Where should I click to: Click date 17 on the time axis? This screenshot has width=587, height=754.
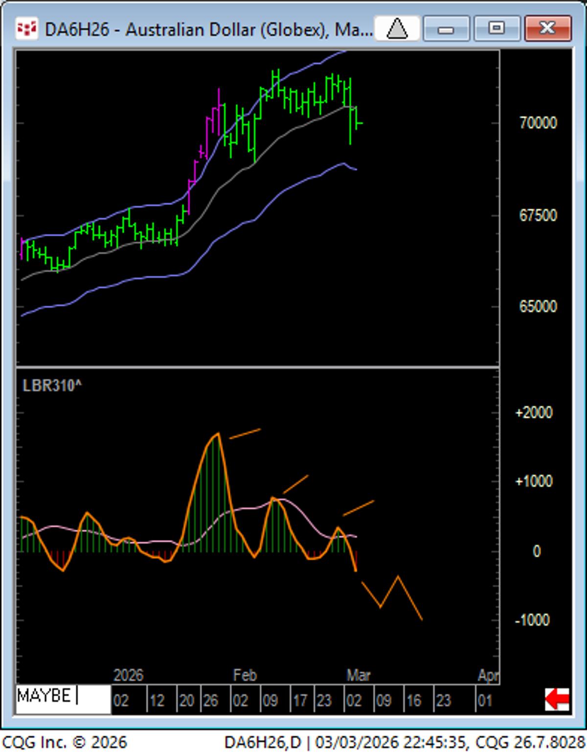coord(299,701)
